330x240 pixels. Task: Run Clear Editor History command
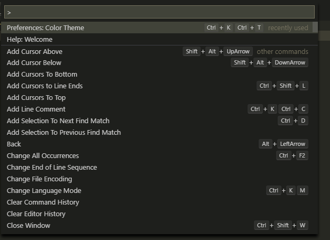pos(159,214)
